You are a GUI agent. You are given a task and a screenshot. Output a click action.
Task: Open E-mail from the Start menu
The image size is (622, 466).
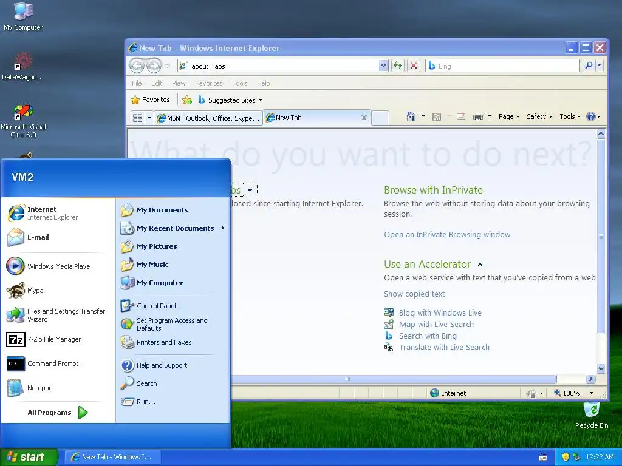pos(58,237)
